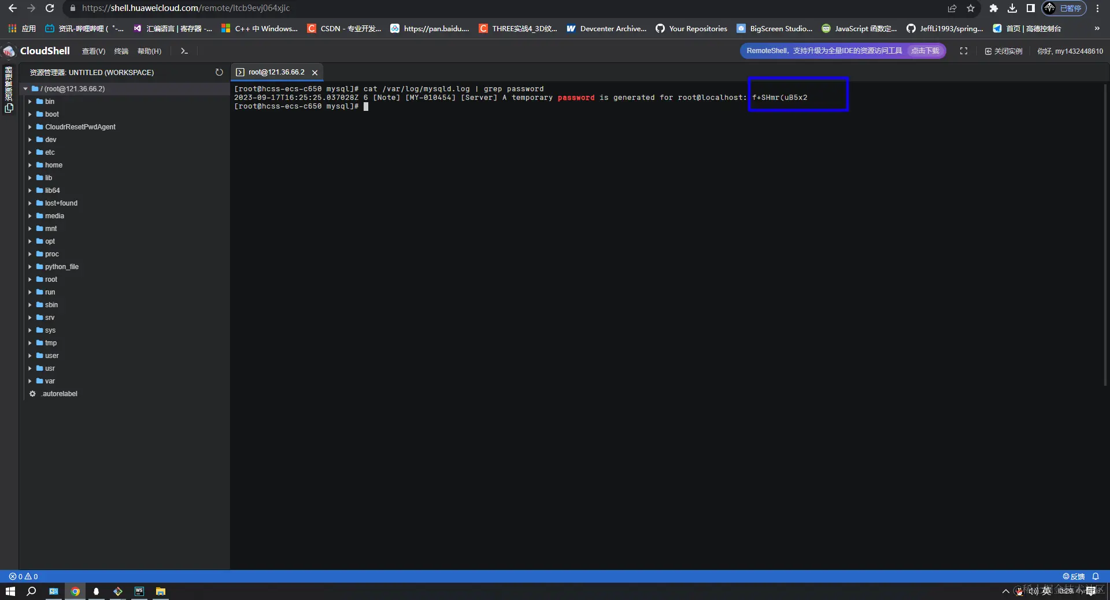Expand the CloudrResetPwdAgent folder
Screen dimensions: 1110x600
coord(30,127)
